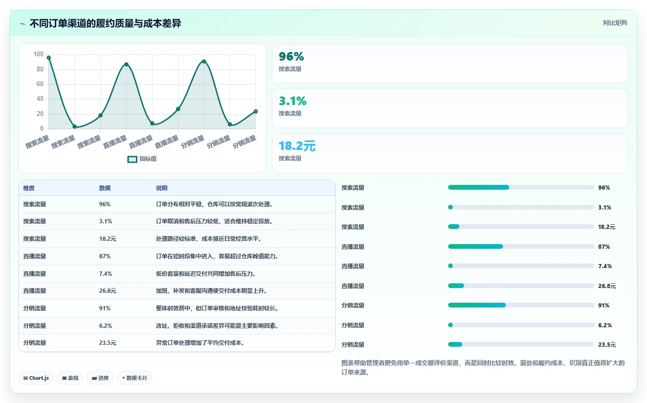Click the 7.4% 直播流量 progress bar

(521, 266)
